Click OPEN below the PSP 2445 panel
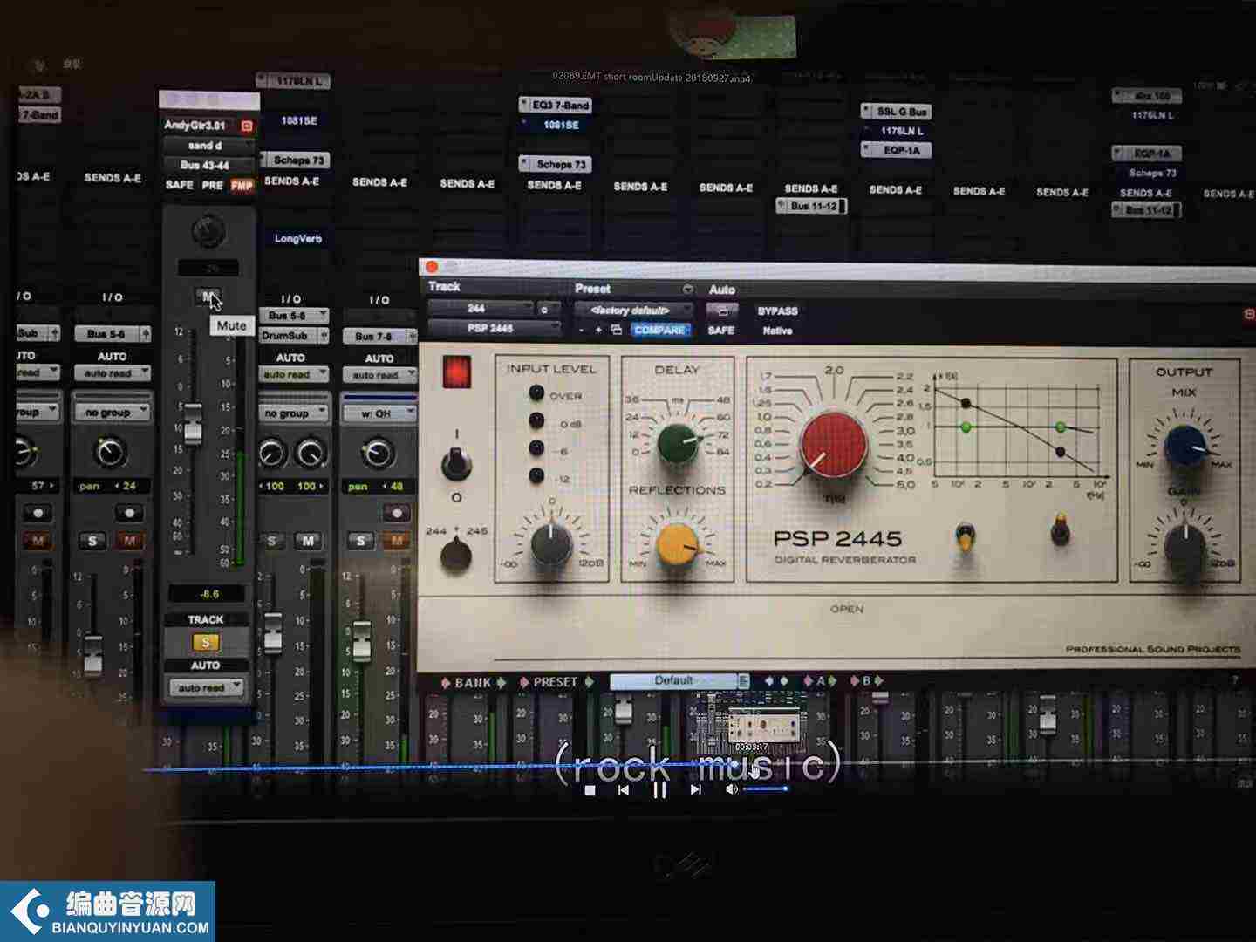 tap(847, 609)
